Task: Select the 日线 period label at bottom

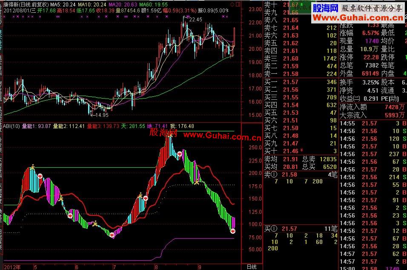Action: coord(251,267)
